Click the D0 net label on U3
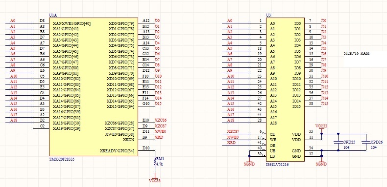 [x=324, y=21]
